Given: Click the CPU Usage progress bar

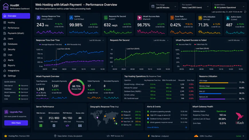Looking at the screenshot, I should [218, 83].
